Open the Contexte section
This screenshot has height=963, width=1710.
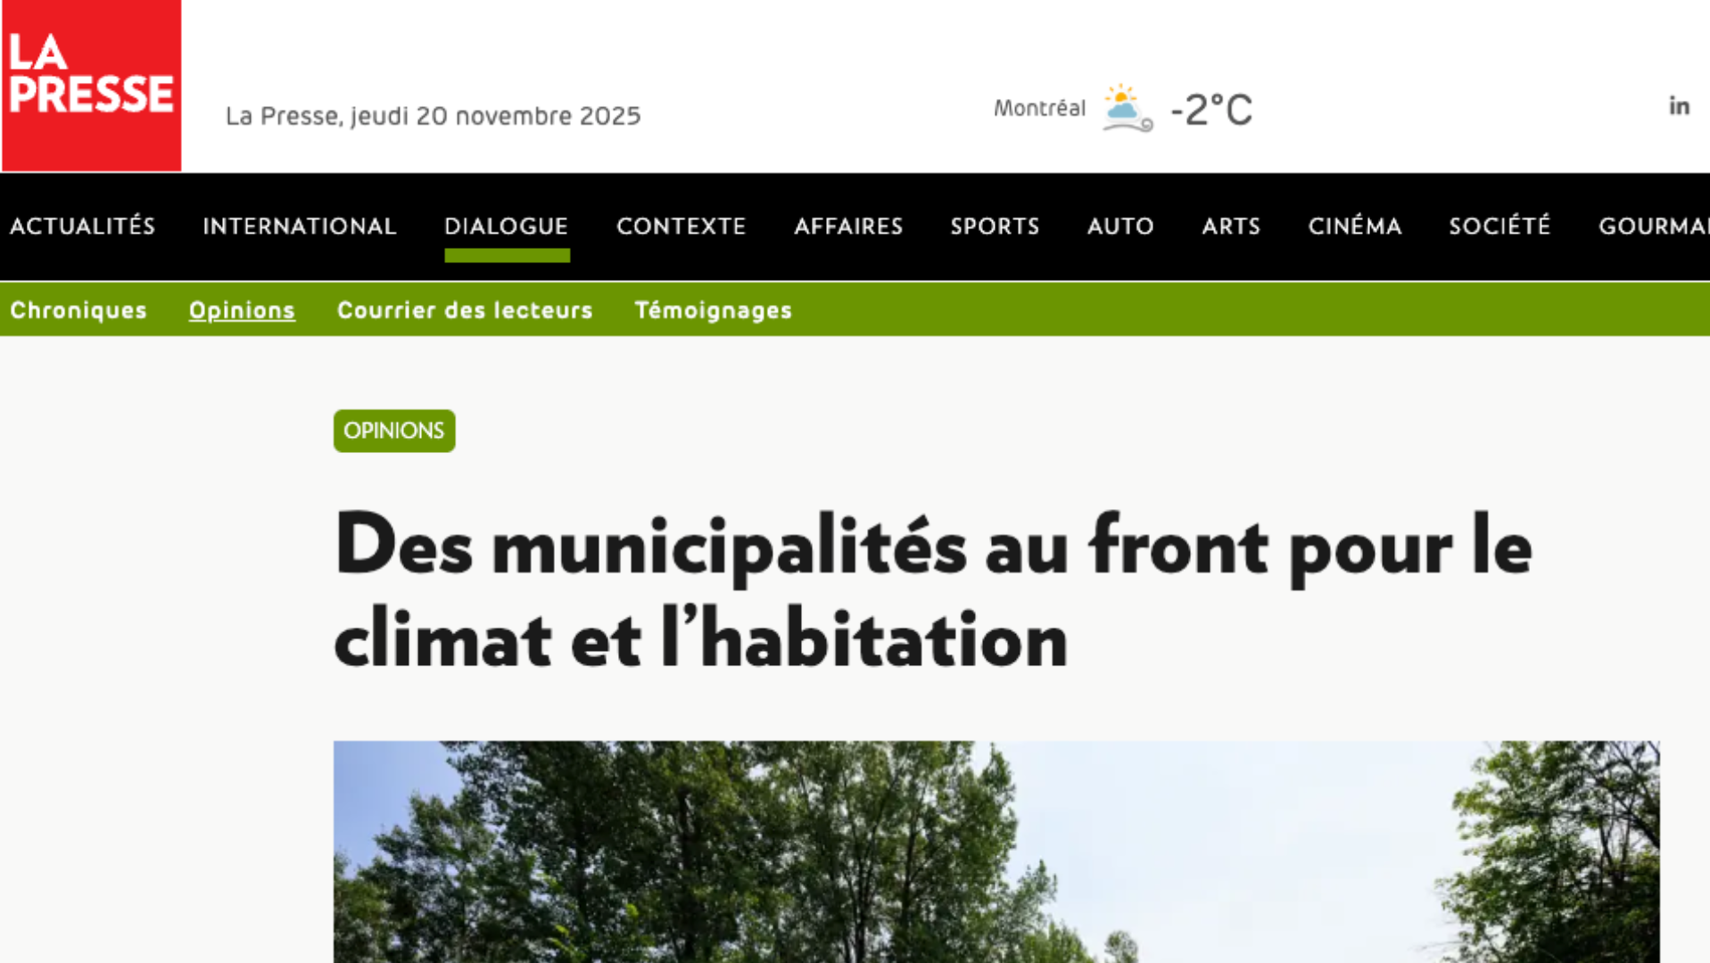pyautogui.click(x=681, y=226)
